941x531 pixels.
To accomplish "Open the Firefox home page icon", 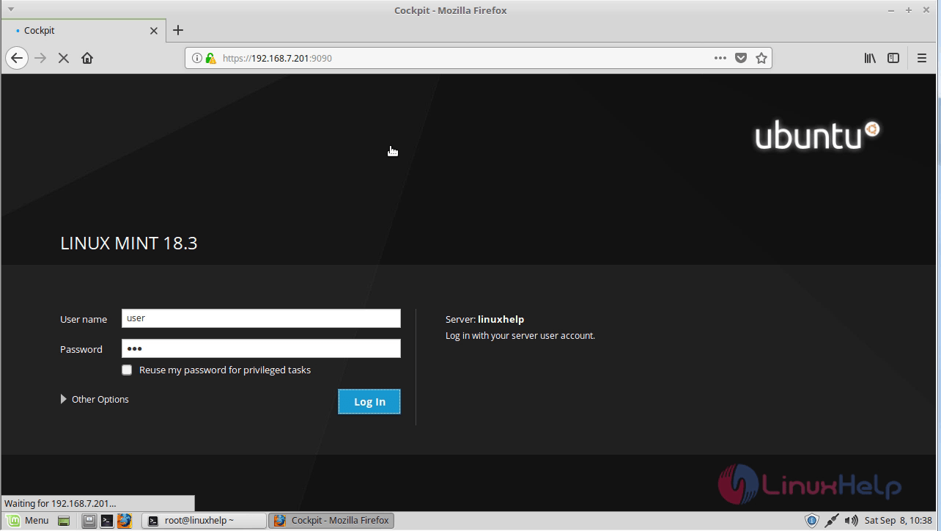I will point(87,58).
